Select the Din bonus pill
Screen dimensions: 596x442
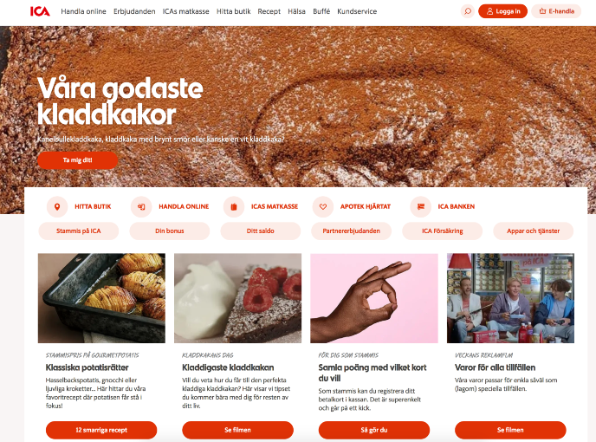(x=170, y=231)
